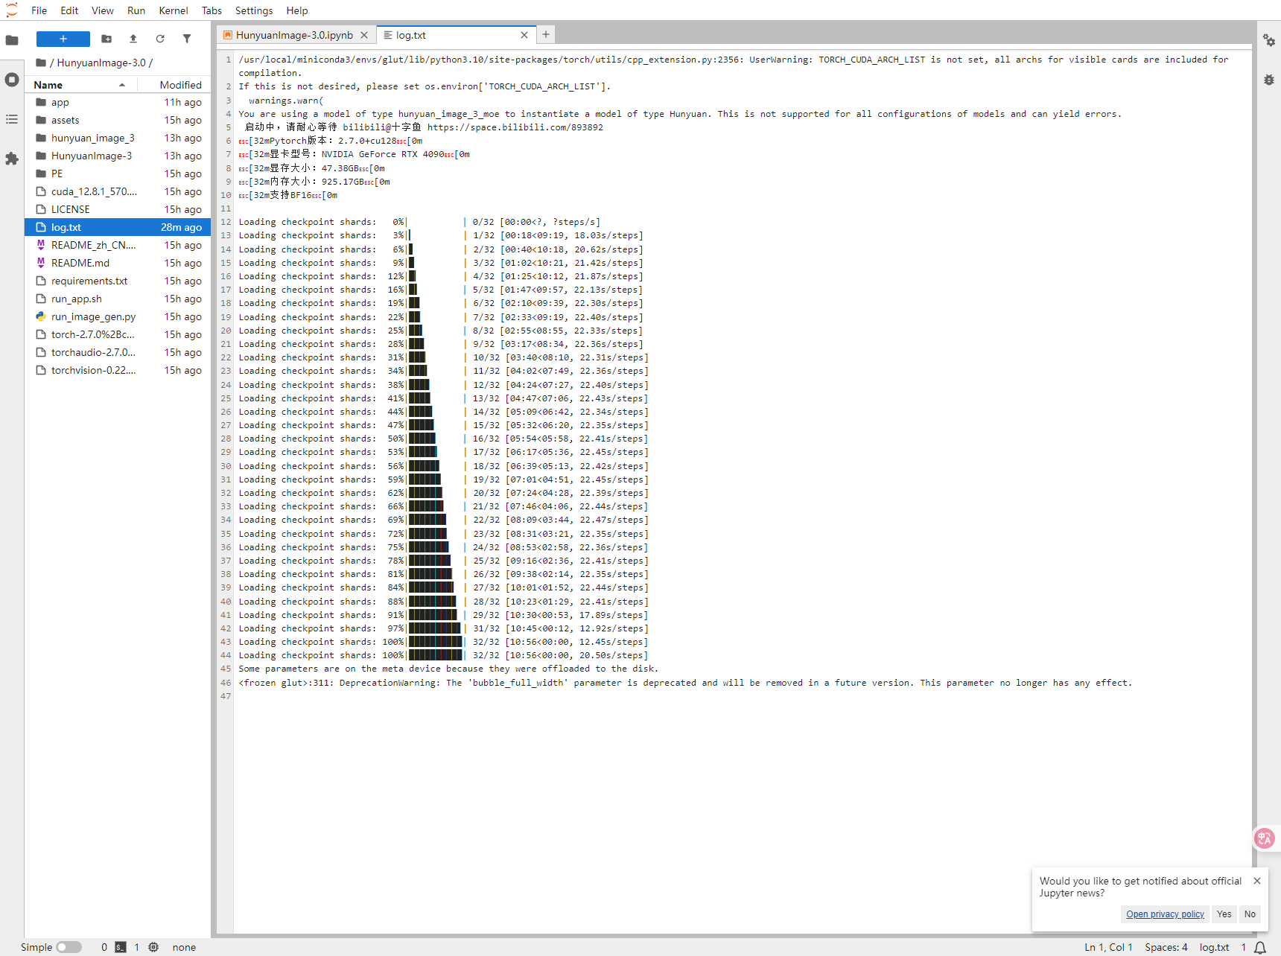
Task: Open the Running Terminals and Kernels sidebar icon
Action: point(12,80)
